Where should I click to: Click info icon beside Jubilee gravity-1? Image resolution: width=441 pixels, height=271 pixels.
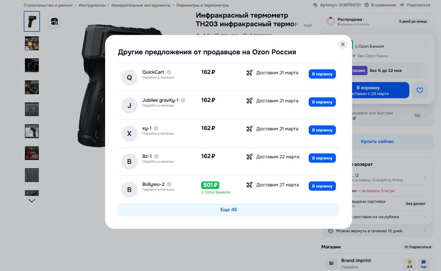pos(183,100)
